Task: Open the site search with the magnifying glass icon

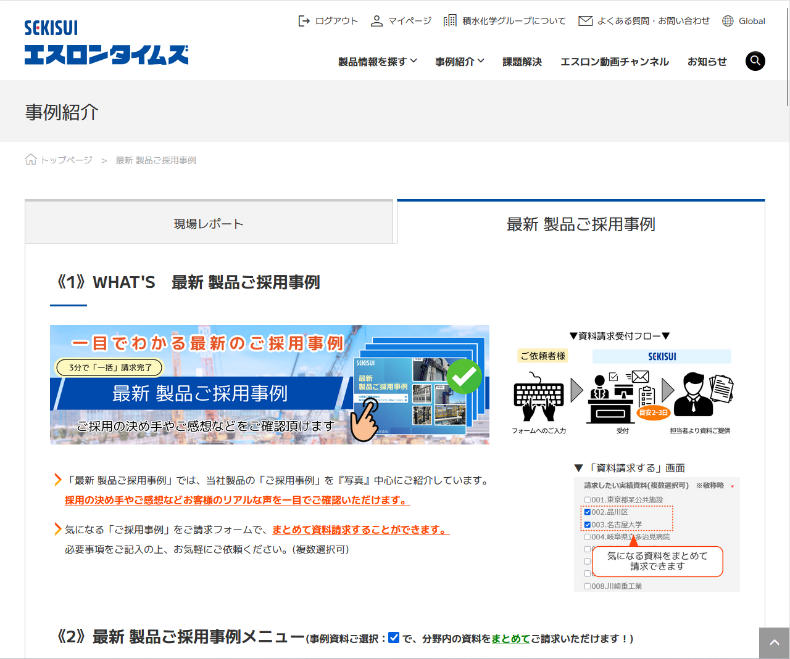Action: (755, 61)
